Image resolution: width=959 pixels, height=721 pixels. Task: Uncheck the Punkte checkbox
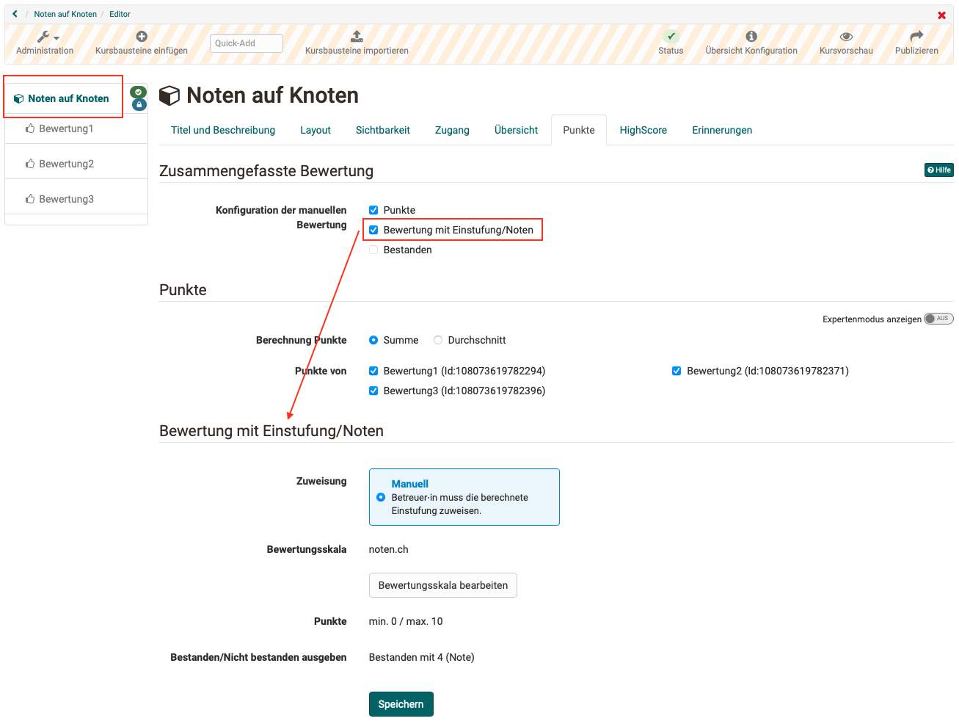(373, 210)
